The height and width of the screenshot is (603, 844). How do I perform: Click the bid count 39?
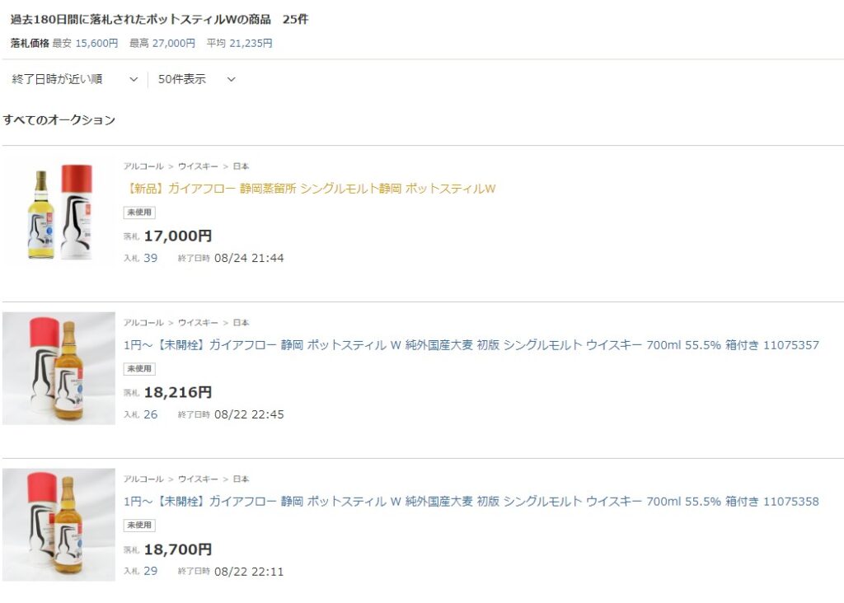tap(151, 258)
